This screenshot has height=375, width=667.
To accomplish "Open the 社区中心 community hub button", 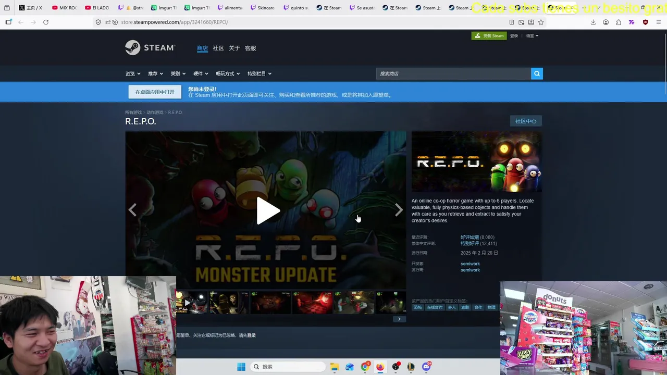I will (x=526, y=121).
